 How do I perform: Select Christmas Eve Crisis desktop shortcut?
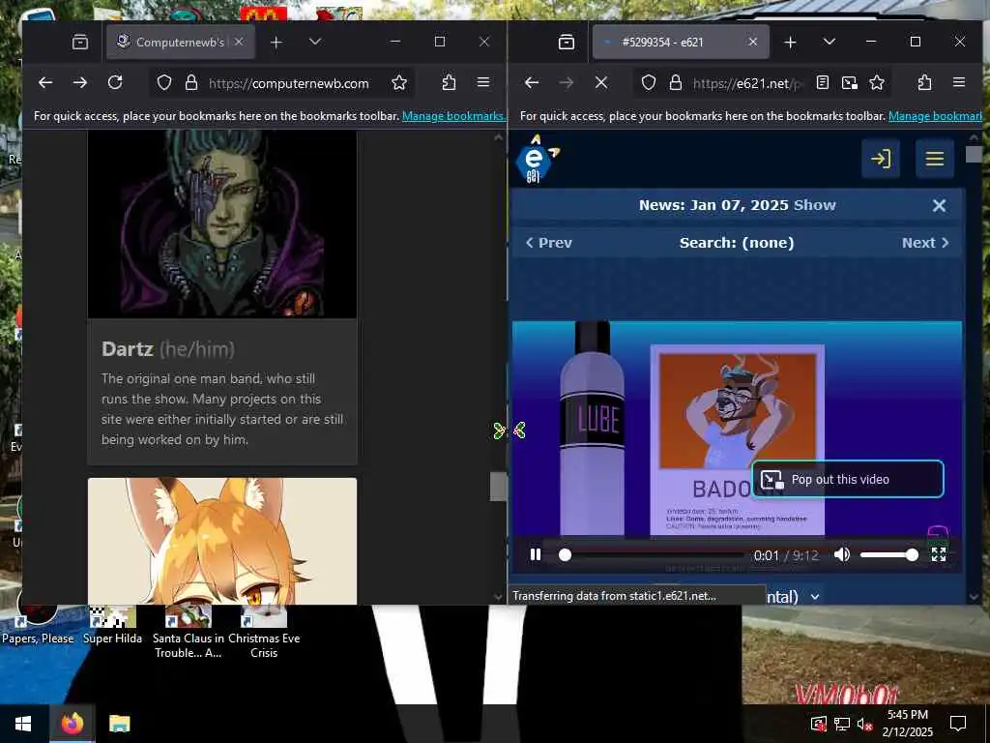264,633
